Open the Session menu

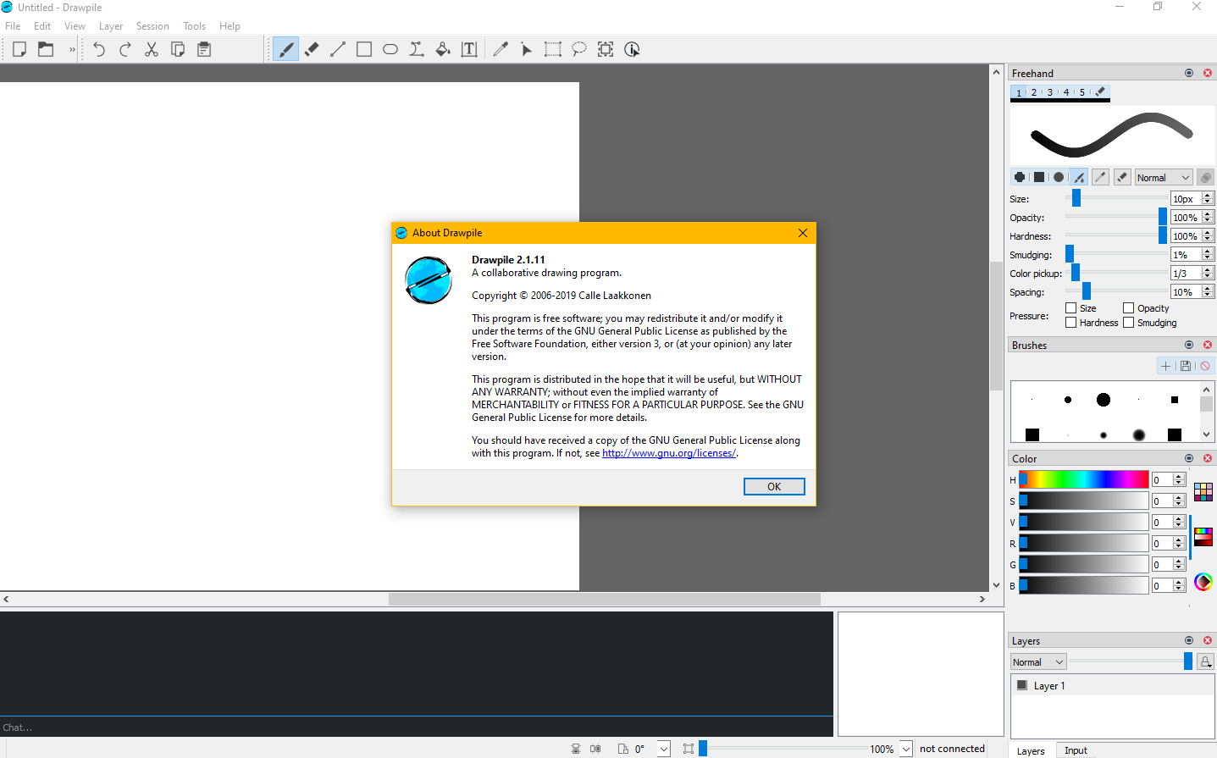tap(152, 26)
